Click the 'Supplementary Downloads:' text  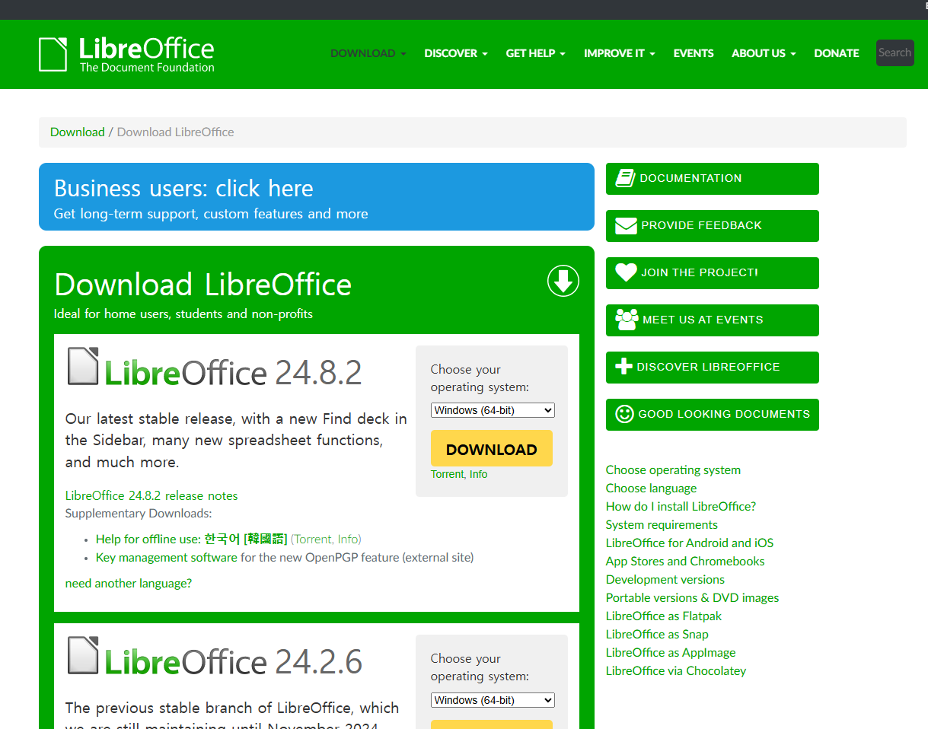click(139, 514)
